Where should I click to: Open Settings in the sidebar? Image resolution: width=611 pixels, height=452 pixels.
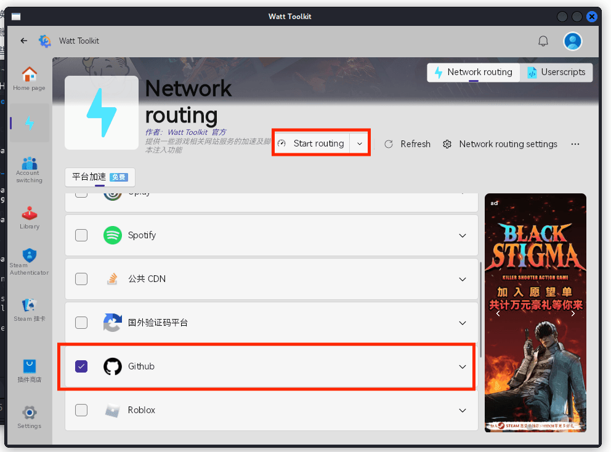[29, 418]
